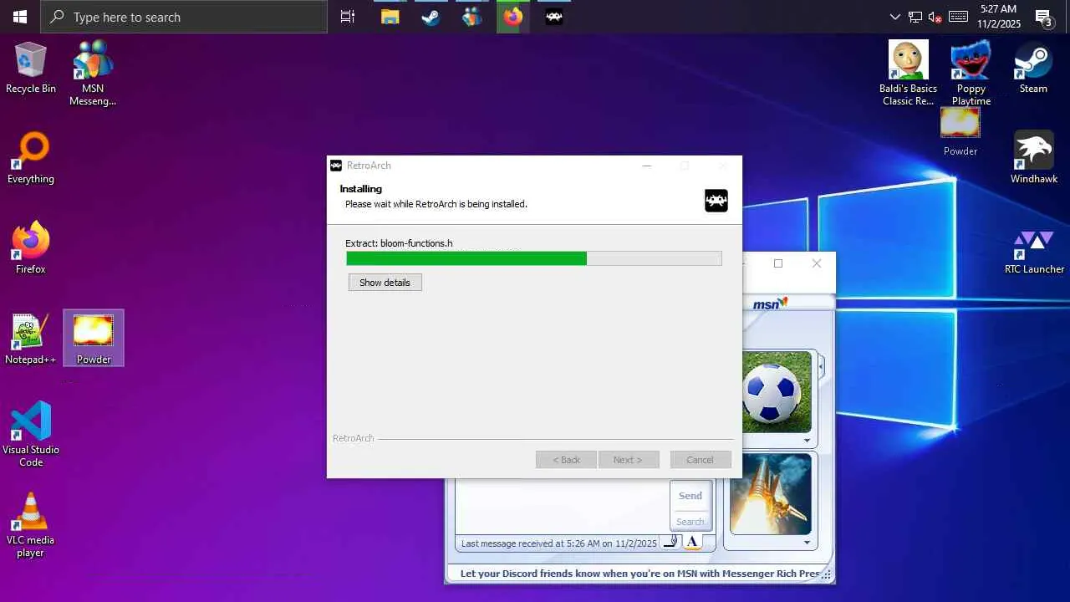Click Search in the MSN chat window

click(690, 522)
